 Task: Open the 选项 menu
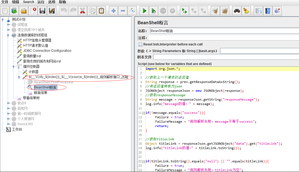coord(52,2)
